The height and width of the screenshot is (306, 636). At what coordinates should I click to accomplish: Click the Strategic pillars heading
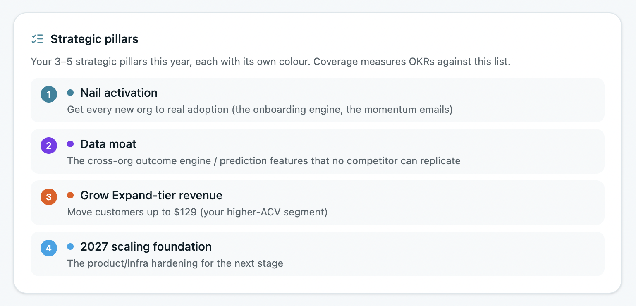coord(94,39)
